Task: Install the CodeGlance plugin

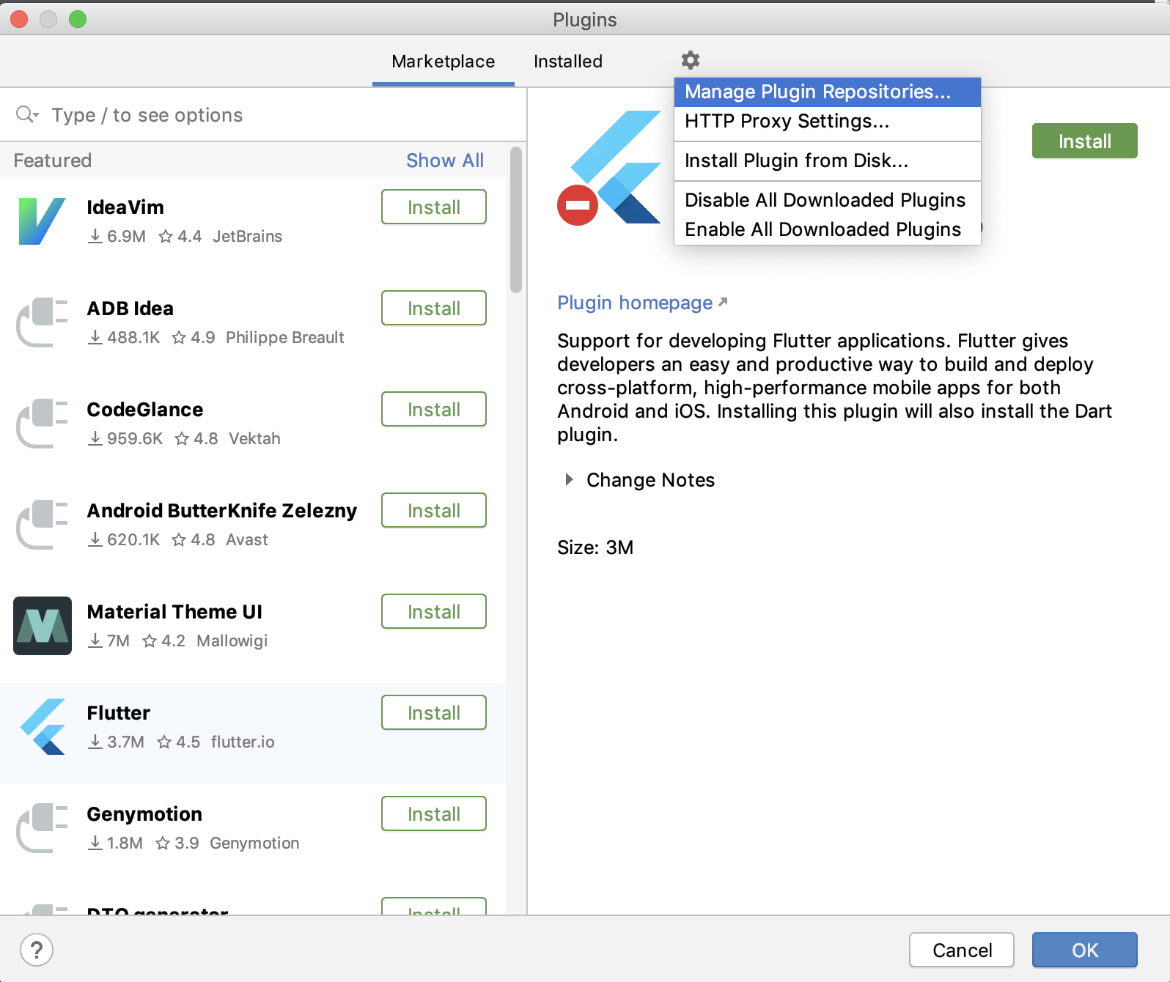Action: pyautogui.click(x=434, y=409)
